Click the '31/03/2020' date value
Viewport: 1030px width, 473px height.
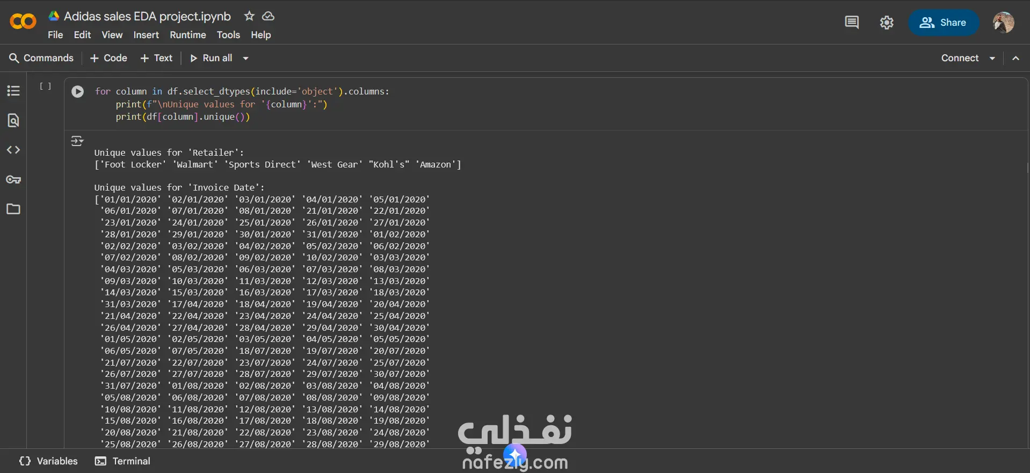(130, 304)
